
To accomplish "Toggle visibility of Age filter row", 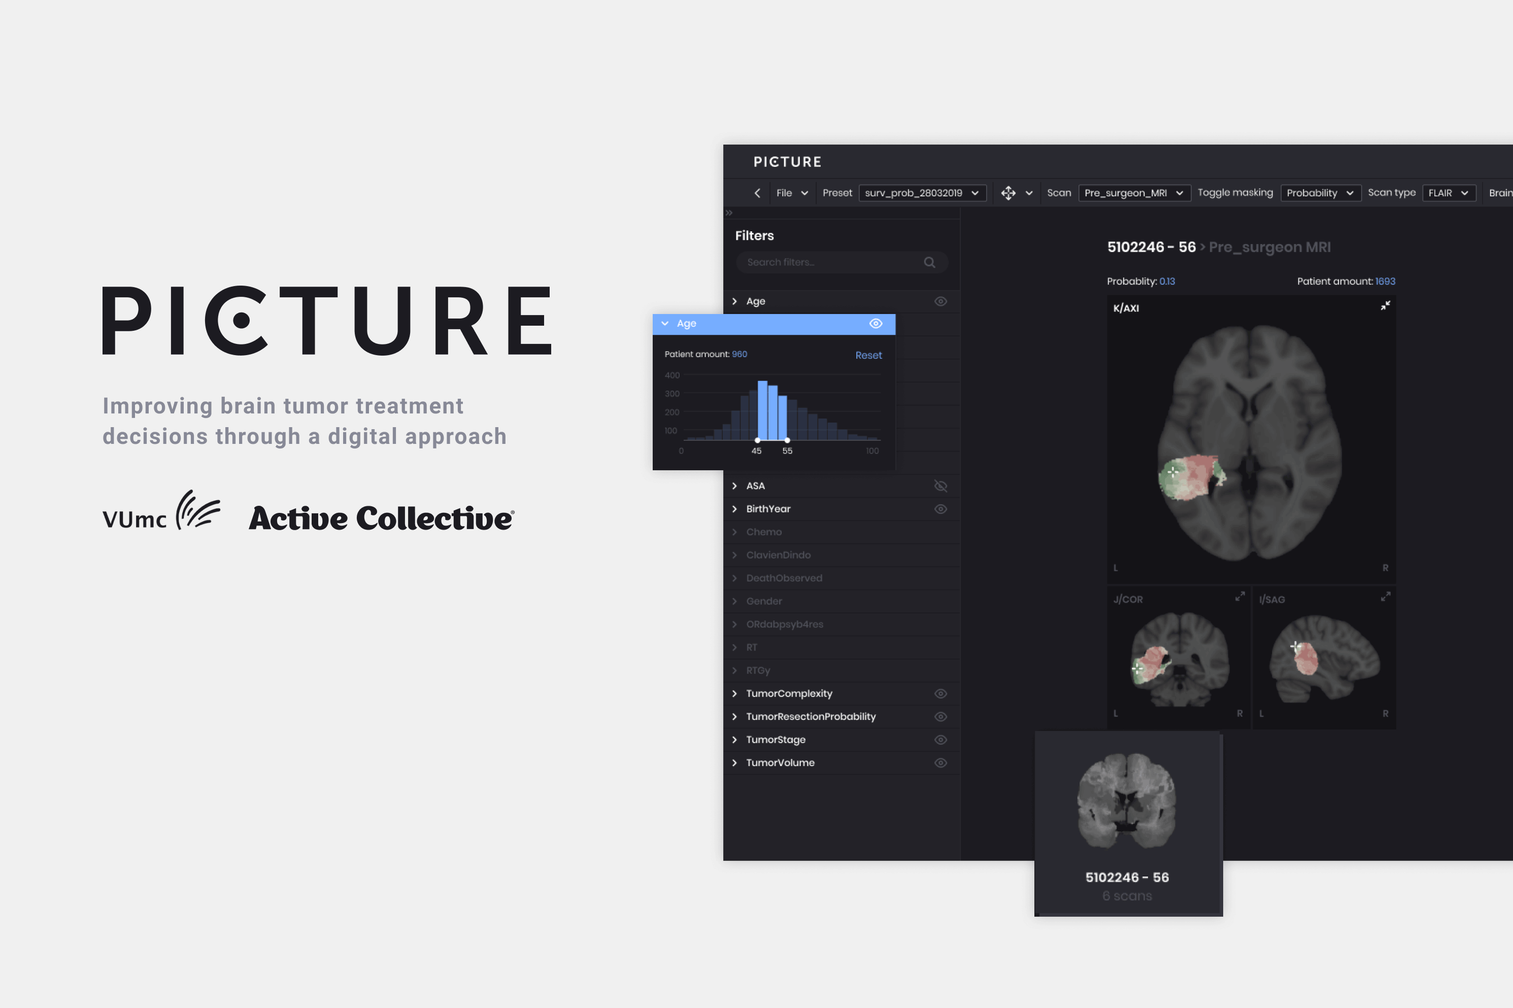I will coord(940,301).
